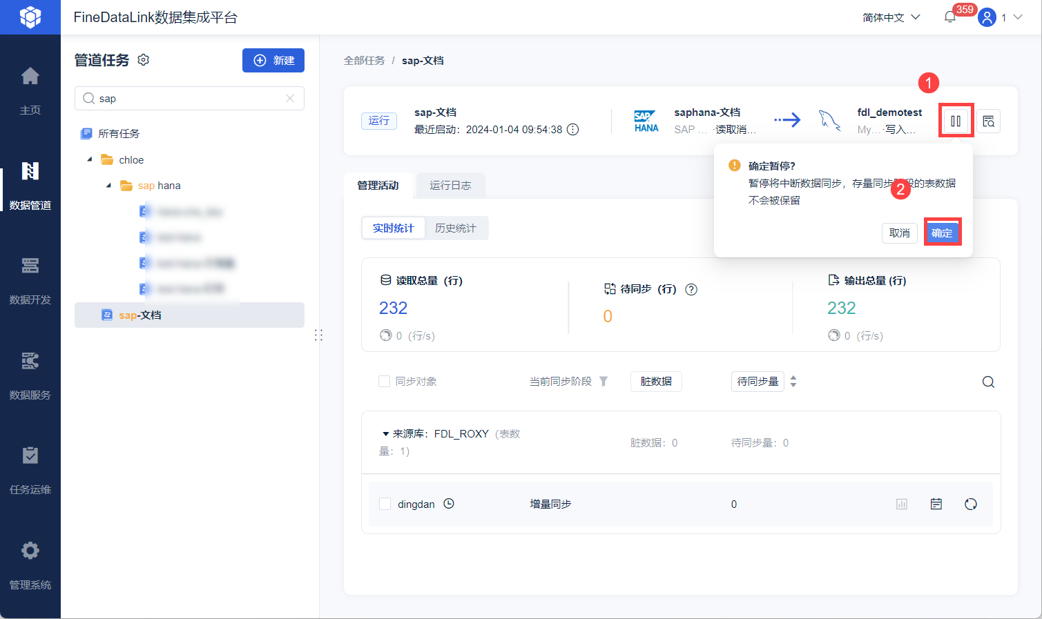The width and height of the screenshot is (1042, 619).
Task: Click the FineDataLink logo icon
Action: pos(30,17)
